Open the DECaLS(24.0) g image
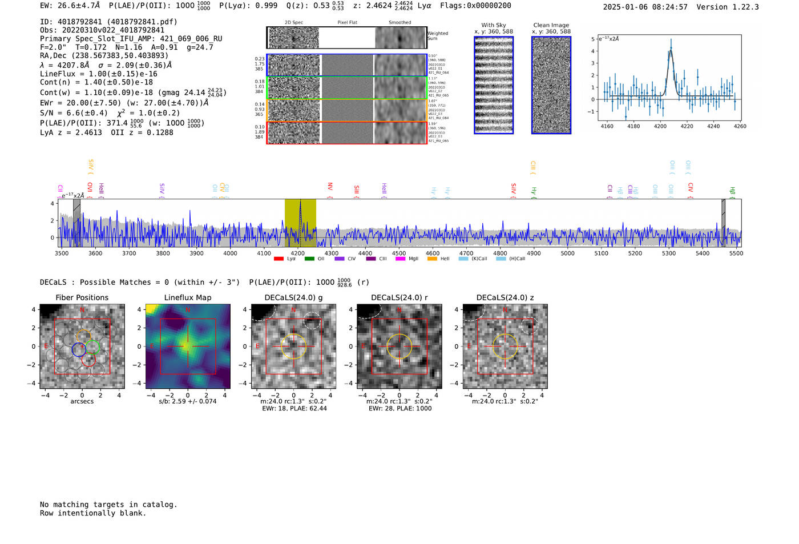Image resolution: width=799 pixels, height=544 pixels. coord(294,346)
